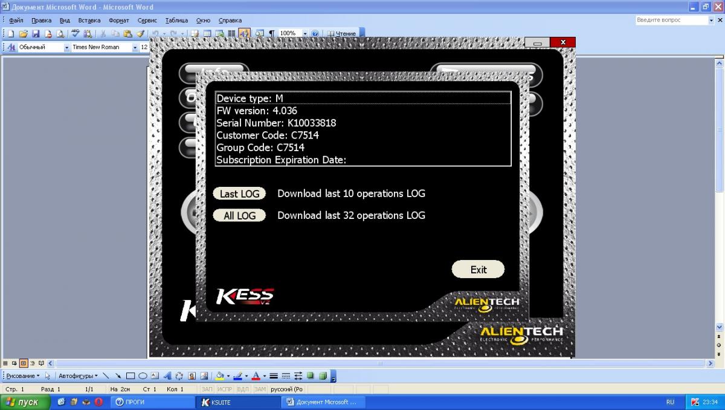This screenshot has width=725, height=410.
Task: Toggle ВДЛ extend selection in status bar
Action: 242,389
